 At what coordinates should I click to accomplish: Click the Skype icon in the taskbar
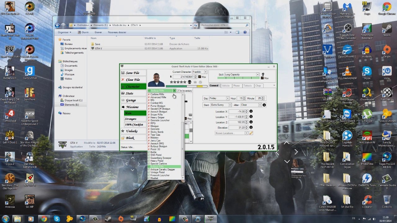(x=56, y=219)
